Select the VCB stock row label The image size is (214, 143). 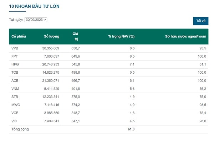(x=15, y=113)
